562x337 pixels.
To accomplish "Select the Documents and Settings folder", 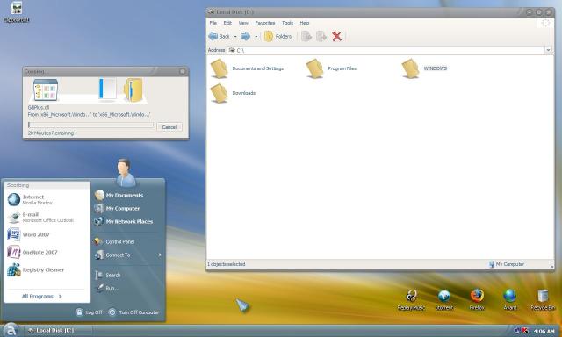I will click(248, 68).
